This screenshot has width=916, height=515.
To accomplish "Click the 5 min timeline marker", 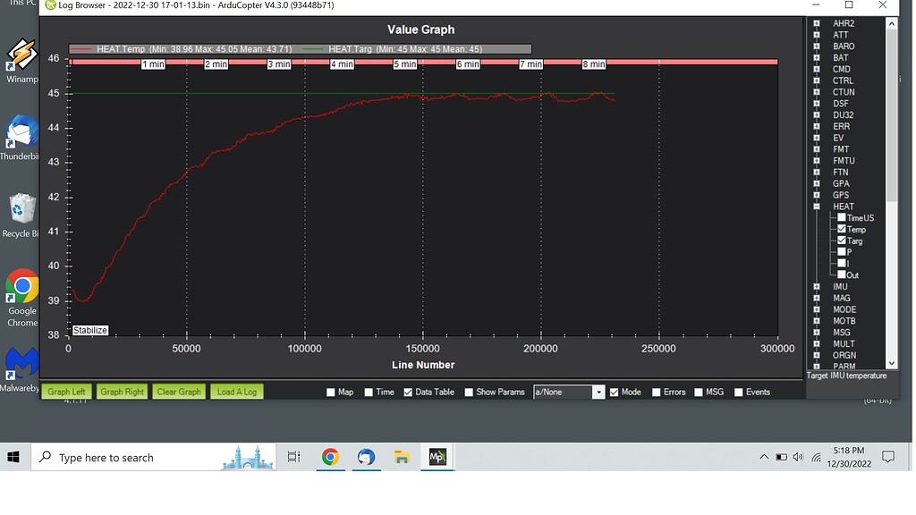I will (405, 64).
